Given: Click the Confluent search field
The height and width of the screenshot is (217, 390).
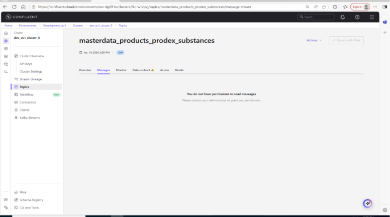Looking at the screenshot, I should (x=315, y=17).
